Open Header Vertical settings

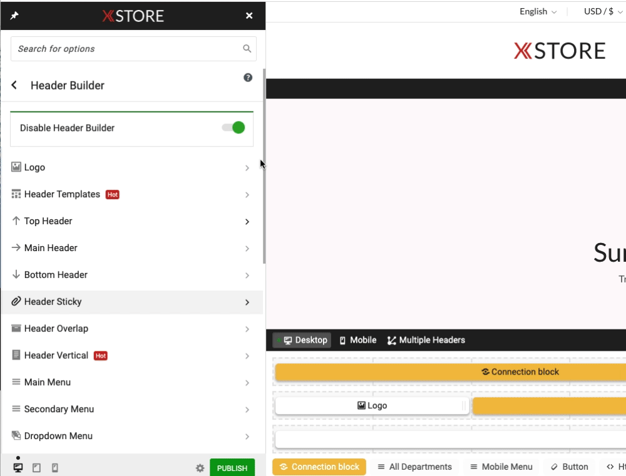pyautogui.click(x=131, y=355)
